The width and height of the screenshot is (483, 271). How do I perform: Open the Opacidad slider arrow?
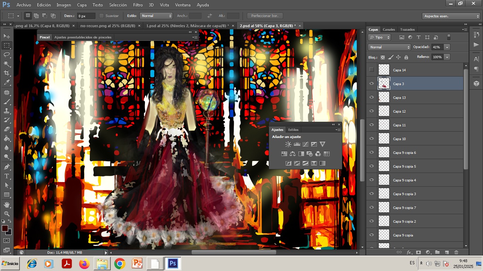[447, 47]
